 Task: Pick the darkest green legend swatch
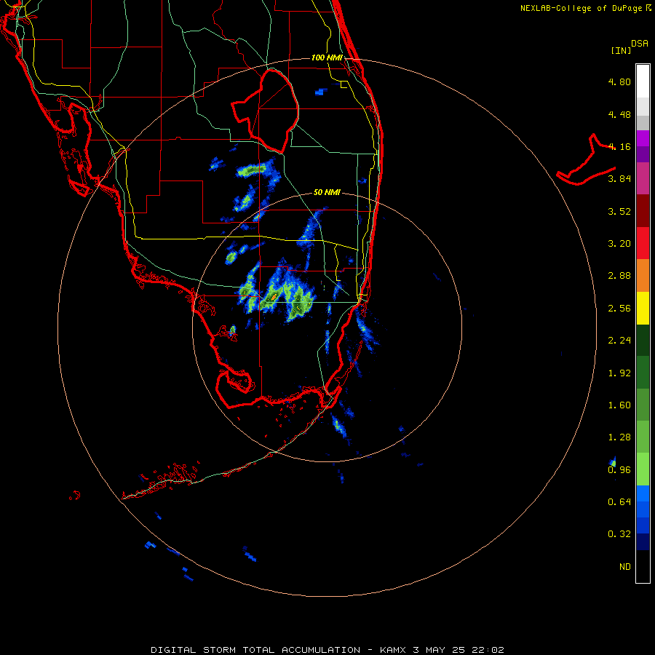pos(643,341)
